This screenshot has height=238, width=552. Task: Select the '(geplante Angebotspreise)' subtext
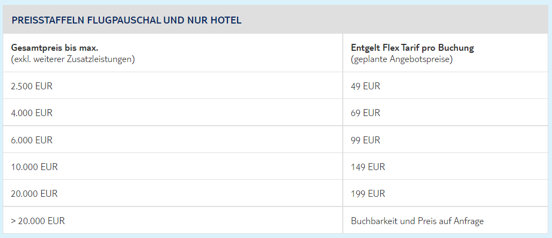402,59
